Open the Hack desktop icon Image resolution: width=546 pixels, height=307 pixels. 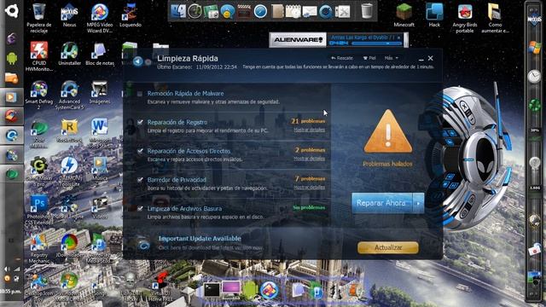[434, 15]
